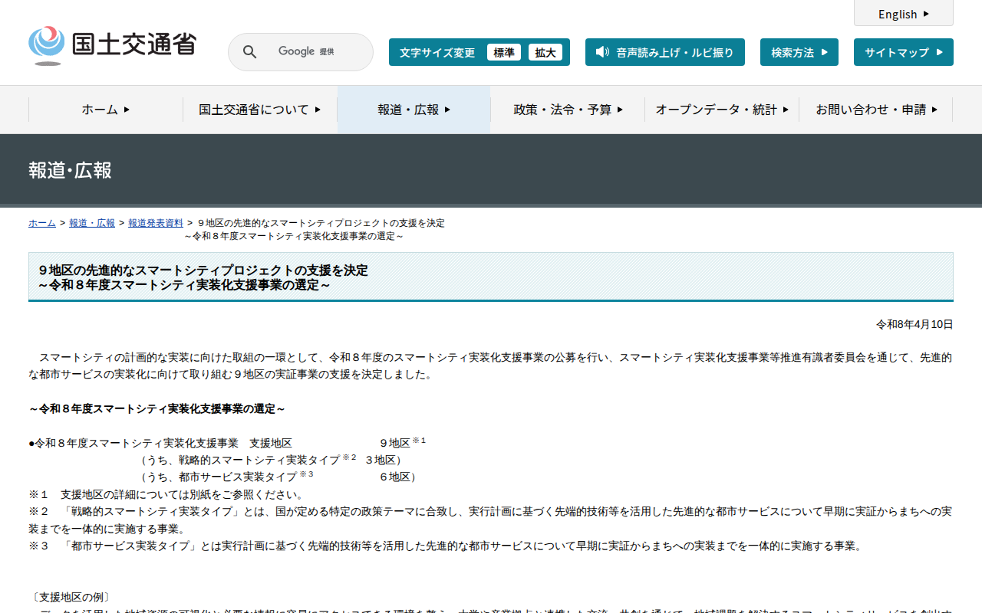Click the date 令和8年4月10日
The height and width of the screenshot is (613, 982).
(914, 324)
